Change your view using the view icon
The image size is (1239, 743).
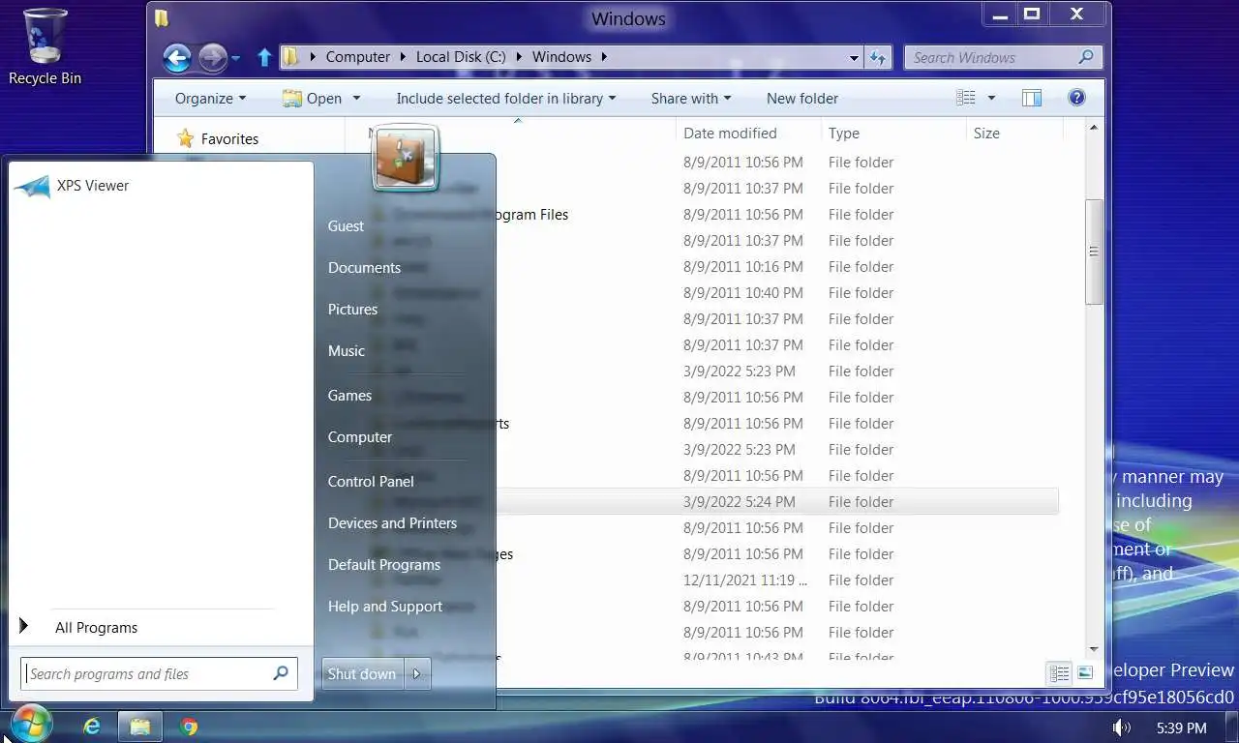click(965, 98)
